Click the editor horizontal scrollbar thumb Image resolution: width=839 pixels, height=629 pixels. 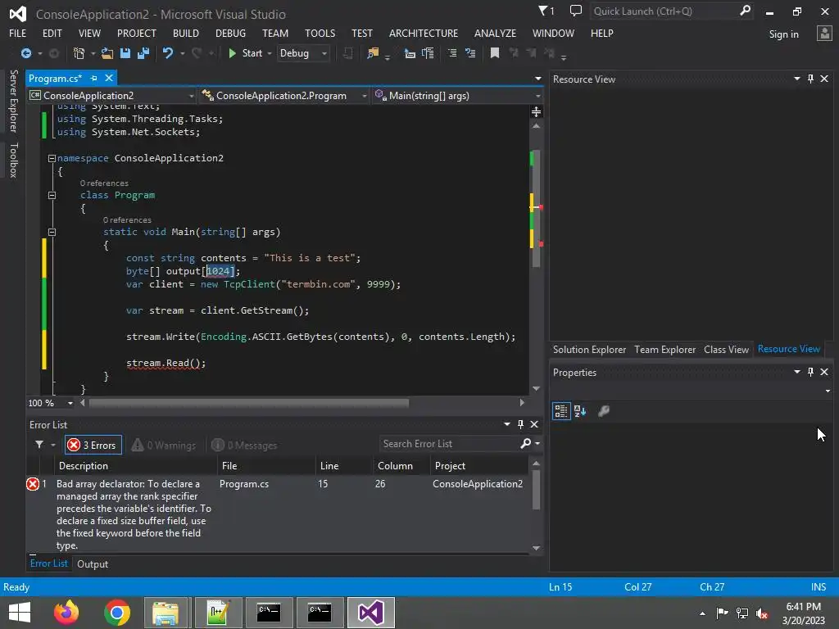pos(249,403)
